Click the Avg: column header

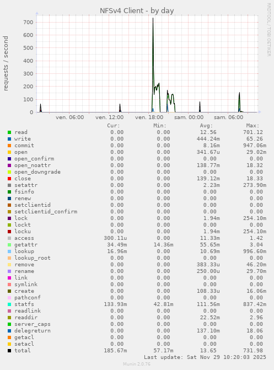pos(206,126)
